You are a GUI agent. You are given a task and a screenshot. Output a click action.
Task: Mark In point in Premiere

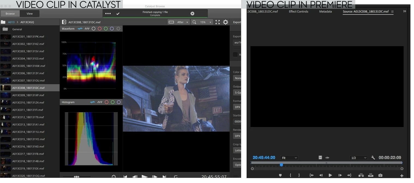click(290, 175)
